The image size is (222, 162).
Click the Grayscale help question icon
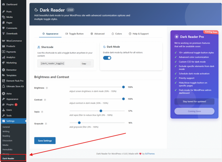46,124
